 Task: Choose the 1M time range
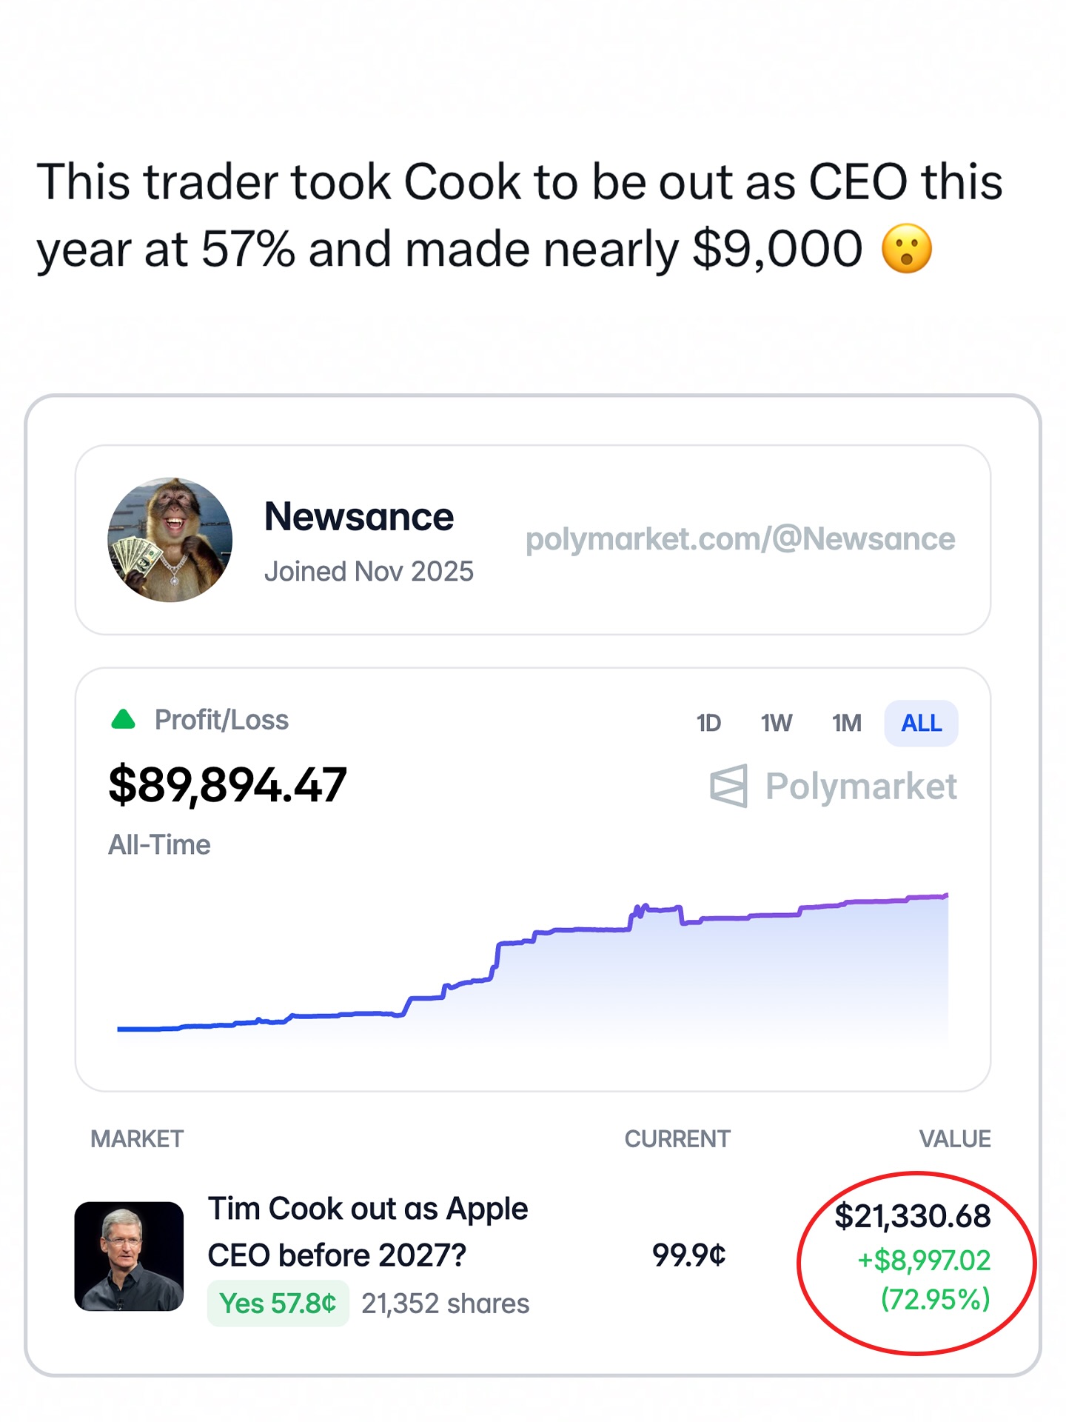click(x=846, y=723)
